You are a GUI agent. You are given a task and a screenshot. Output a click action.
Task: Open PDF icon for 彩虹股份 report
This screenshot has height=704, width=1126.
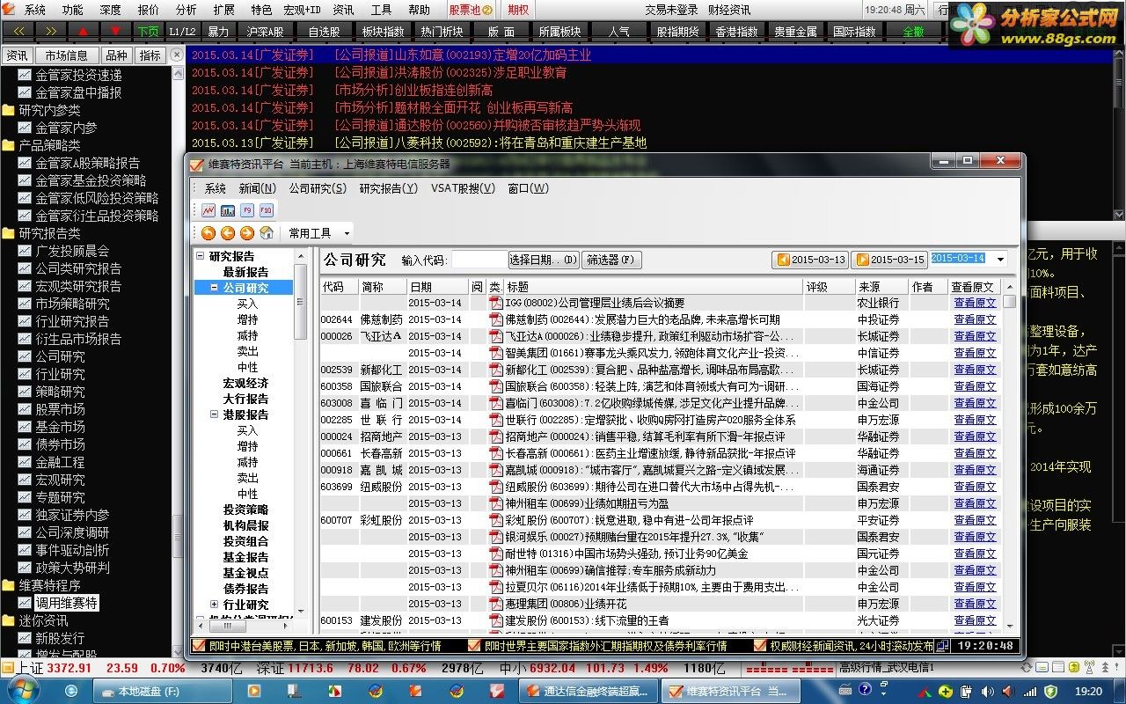coord(496,520)
